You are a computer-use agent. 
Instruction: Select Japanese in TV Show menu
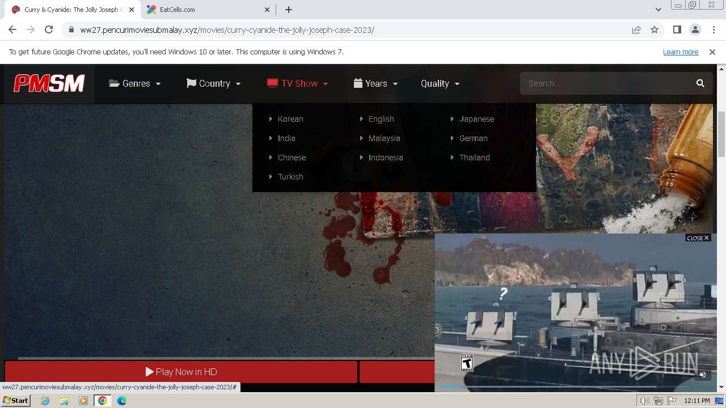(x=476, y=119)
